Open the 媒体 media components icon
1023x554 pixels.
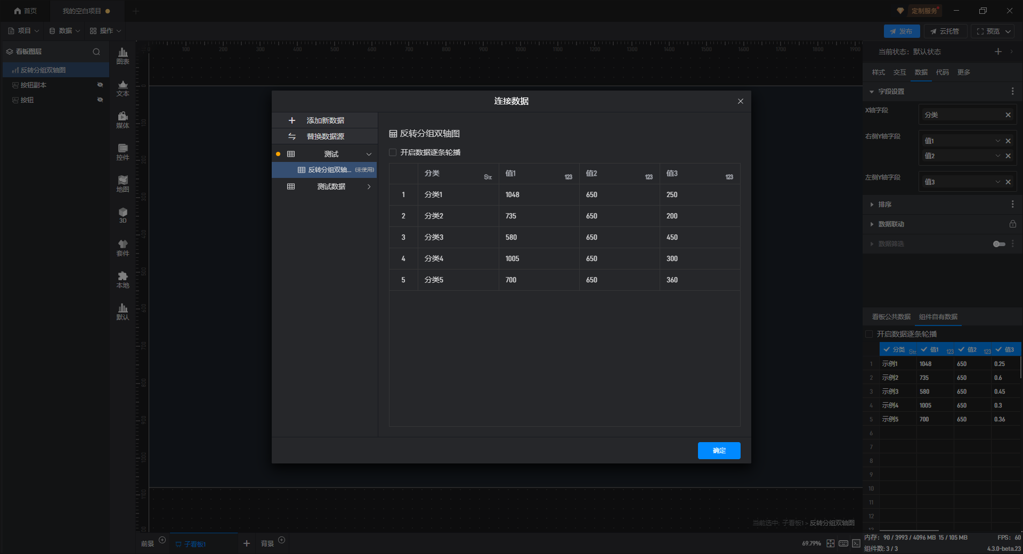pyautogui.click(x=123, y=119)
